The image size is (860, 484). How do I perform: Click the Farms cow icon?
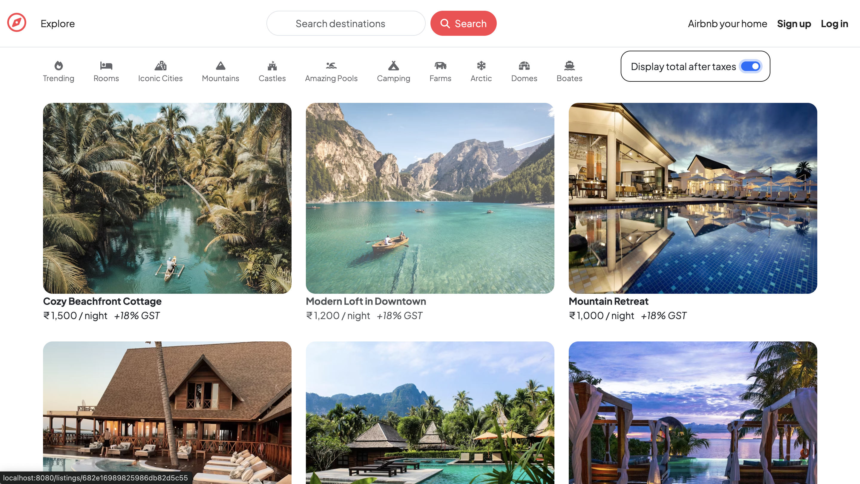point(440,65)
